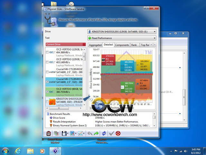Uncheck the OCZ-VERTEX3 60GB 380.755MB/s checkbox
Image resolution: width=206 pixels, height=155 pixels.
click(x=47, y=92)
